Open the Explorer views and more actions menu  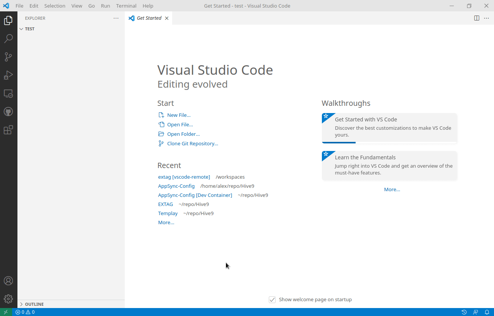pos(116,18)
